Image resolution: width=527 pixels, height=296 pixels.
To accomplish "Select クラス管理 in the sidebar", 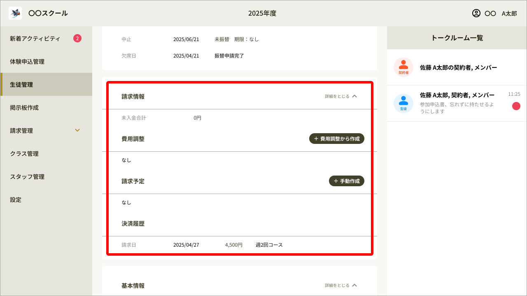I will (x=25, y=153).
